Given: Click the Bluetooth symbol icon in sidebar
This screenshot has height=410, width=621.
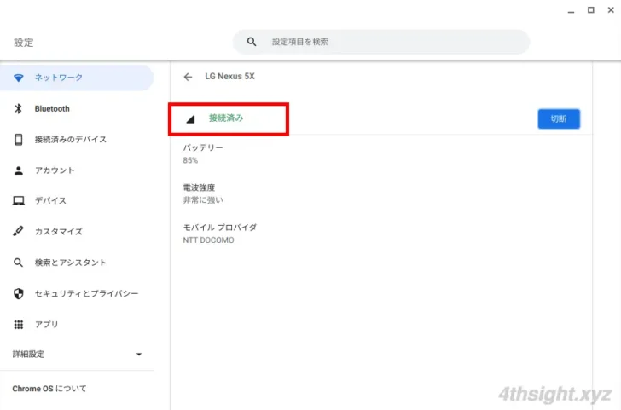Looking at the screenshot, I should pyautogui.click(x=18, y=108).
